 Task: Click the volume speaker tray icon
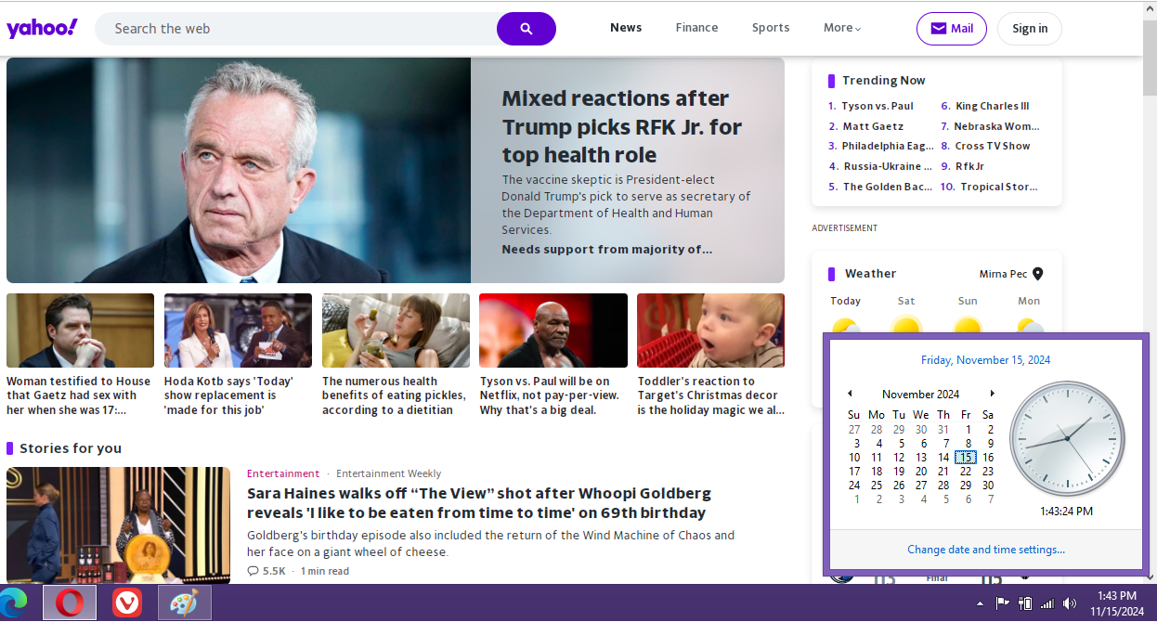click(1070, 604)
